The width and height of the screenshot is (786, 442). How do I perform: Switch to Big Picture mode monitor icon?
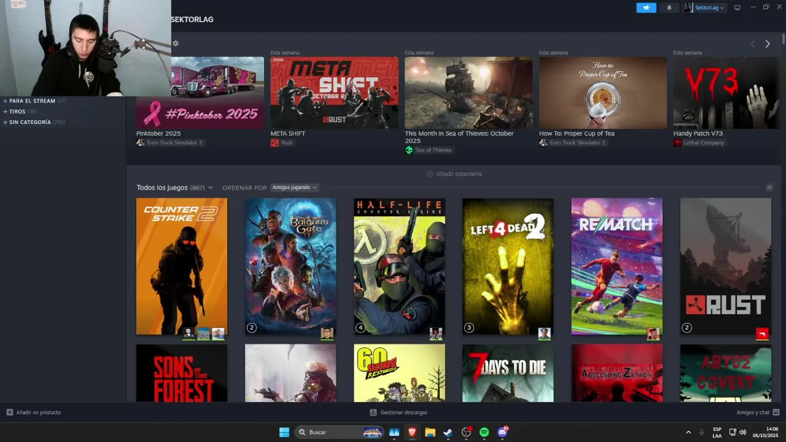click(737, 7)
